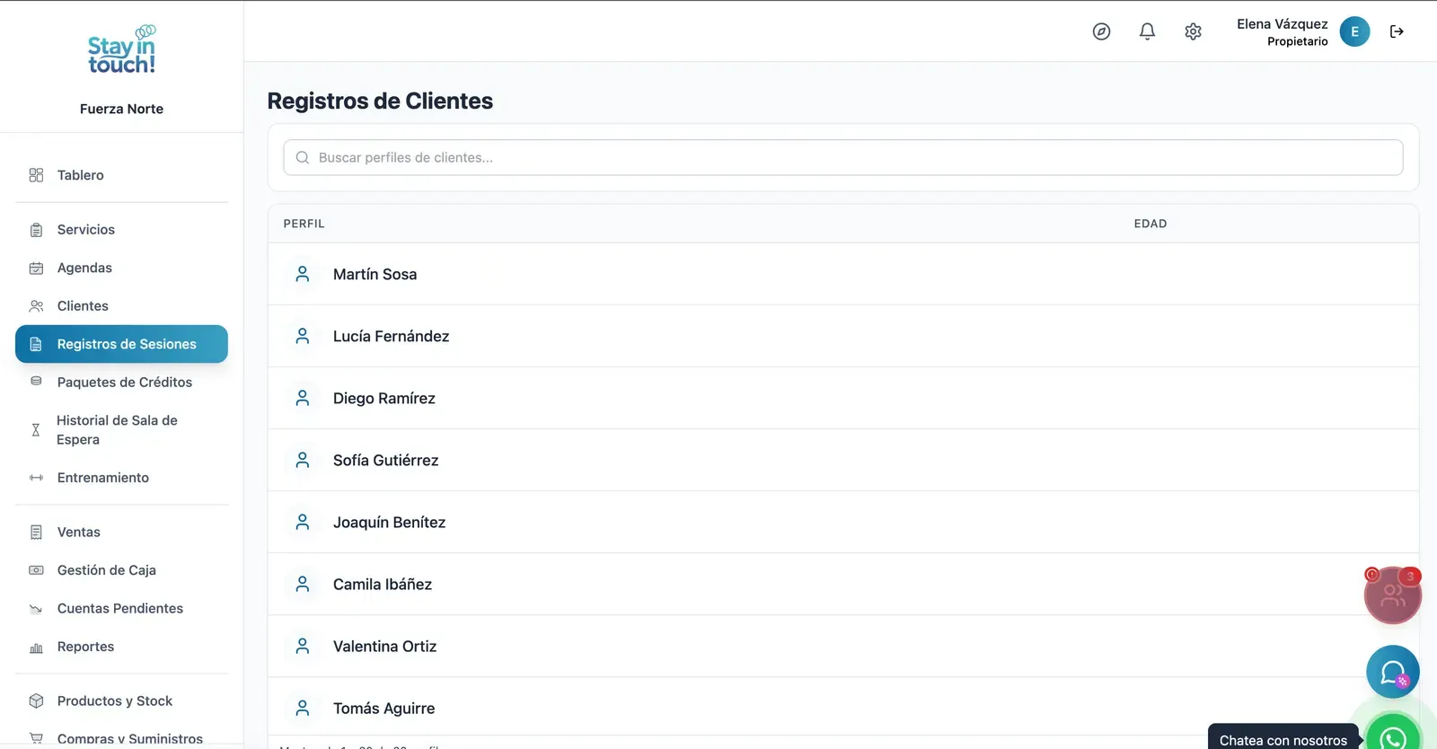Screen dimensions: 1437x749
Task: Open Camila Ibáñez's client record
Action: point(843,584)
